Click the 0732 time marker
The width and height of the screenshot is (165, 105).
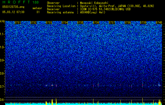pos(33,23)
